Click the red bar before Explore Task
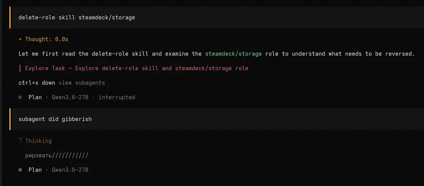424x186 pixels. [x=20, y=68]
